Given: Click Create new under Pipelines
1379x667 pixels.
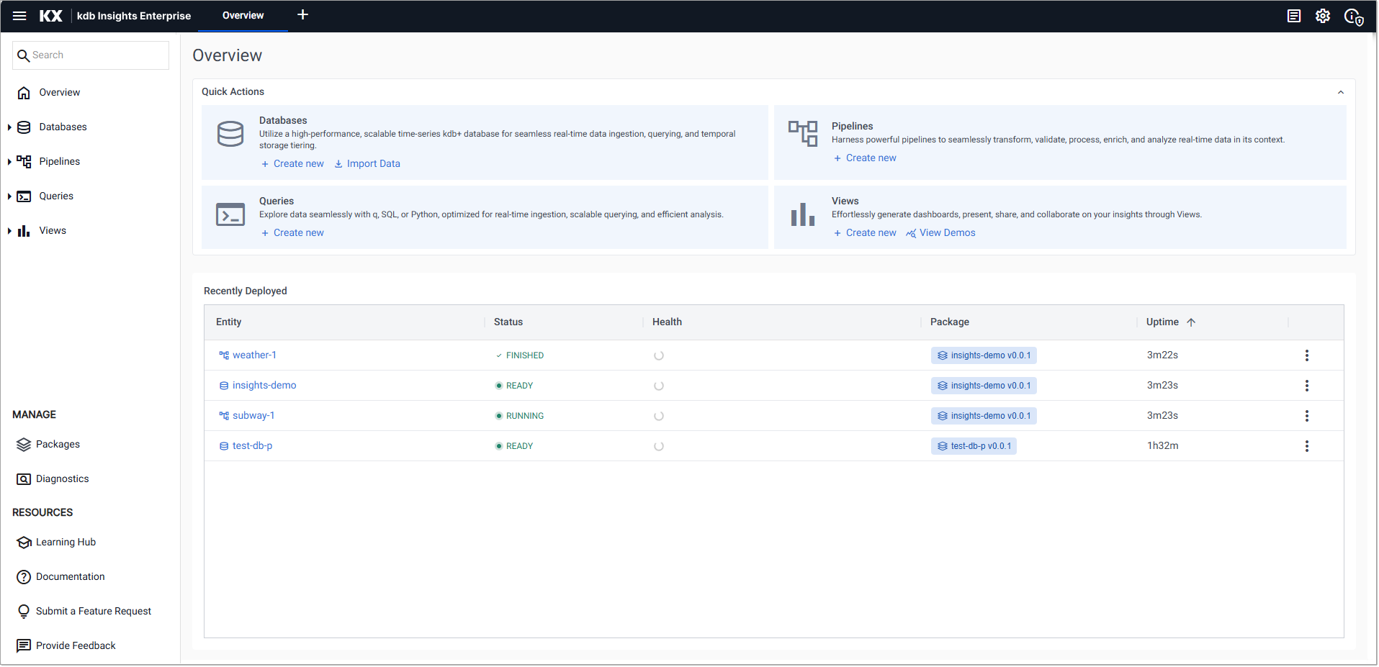Looking at the screenshot, I should click(864, 158).
